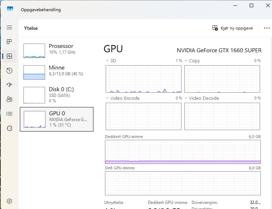Open Startup apps sidebar icon
This screenshot has width=272, height=209.
click(x=9, y=85)
